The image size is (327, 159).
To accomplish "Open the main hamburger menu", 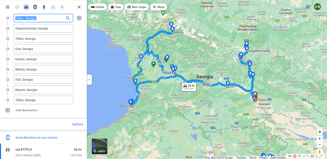I will pyautogui.click(x=8, y=7).
